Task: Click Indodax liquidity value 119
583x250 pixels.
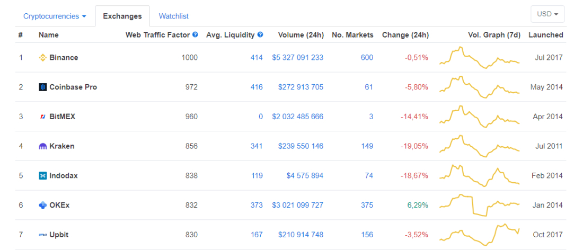Action: (257, 176)
